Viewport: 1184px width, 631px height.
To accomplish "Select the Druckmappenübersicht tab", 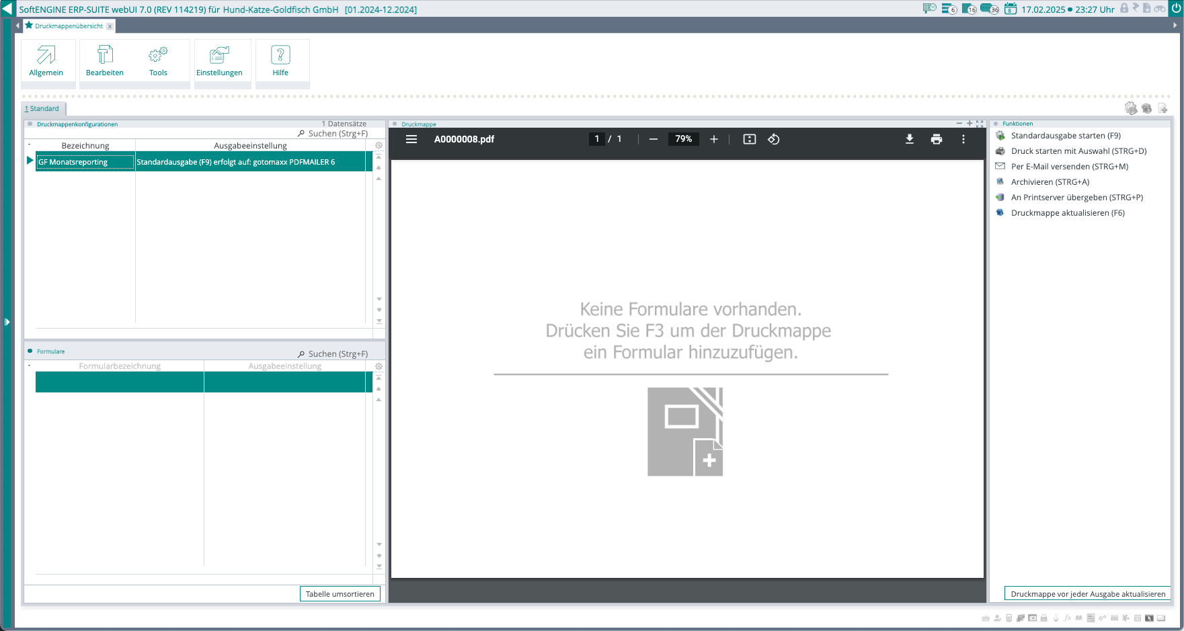I will tap(69, 26).
